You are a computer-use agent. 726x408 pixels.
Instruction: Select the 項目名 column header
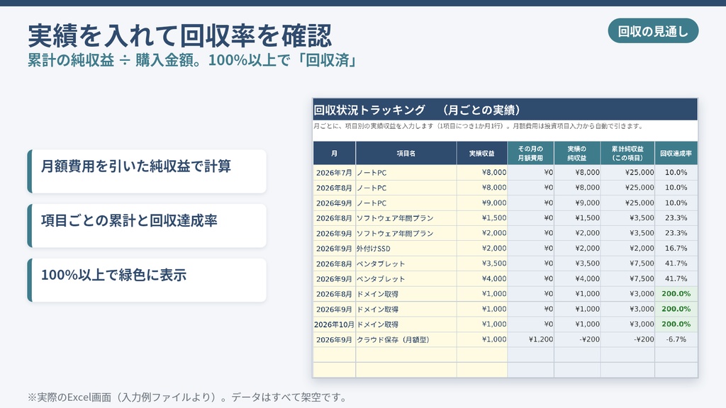pos(406,153)
